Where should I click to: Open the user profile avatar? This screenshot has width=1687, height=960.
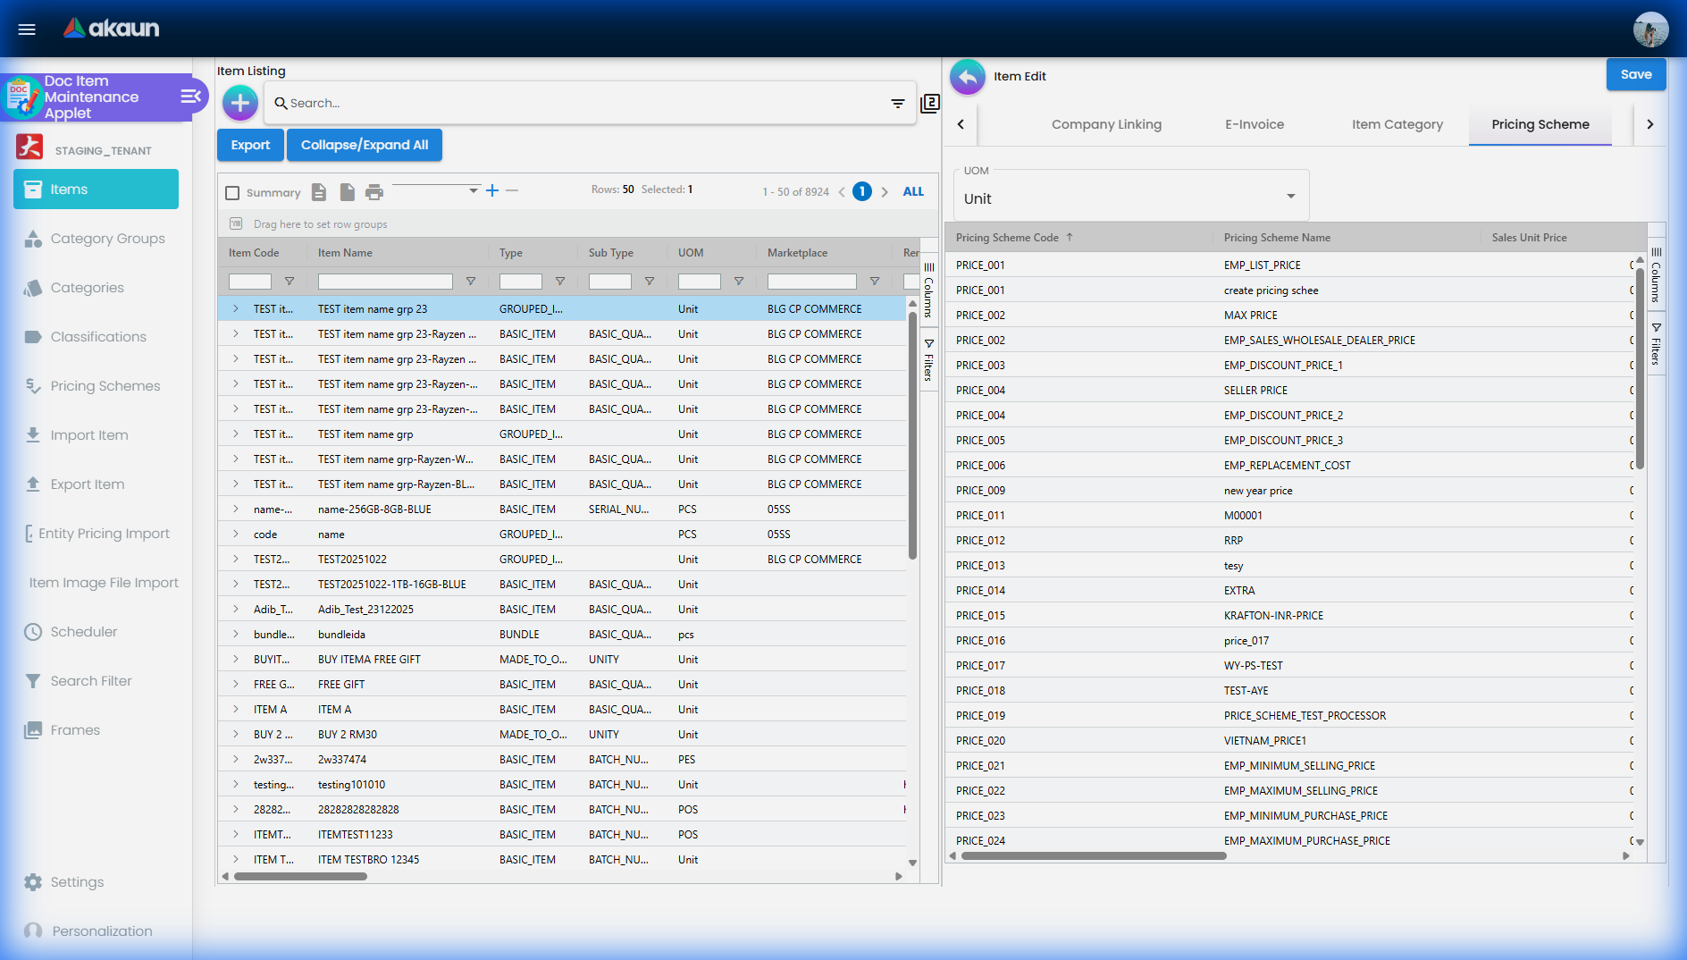[x=1649, y=29]
